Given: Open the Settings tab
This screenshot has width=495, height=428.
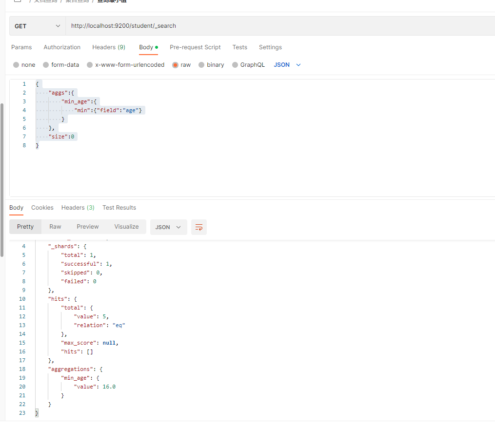Looking at the screenshot, I should (x=270, y=47).
